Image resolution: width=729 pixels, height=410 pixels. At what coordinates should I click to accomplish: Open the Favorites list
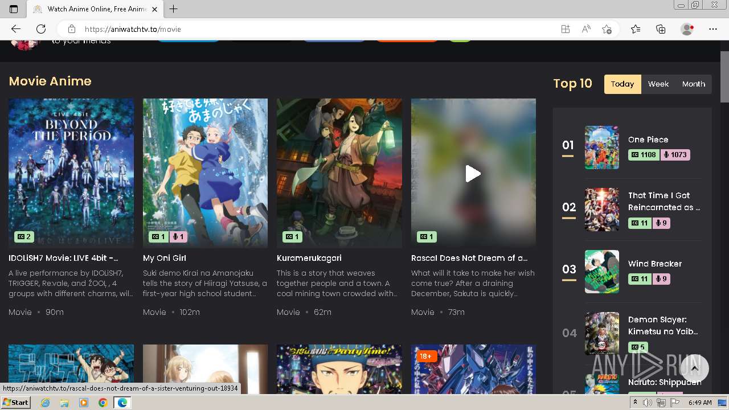(636, 29)
